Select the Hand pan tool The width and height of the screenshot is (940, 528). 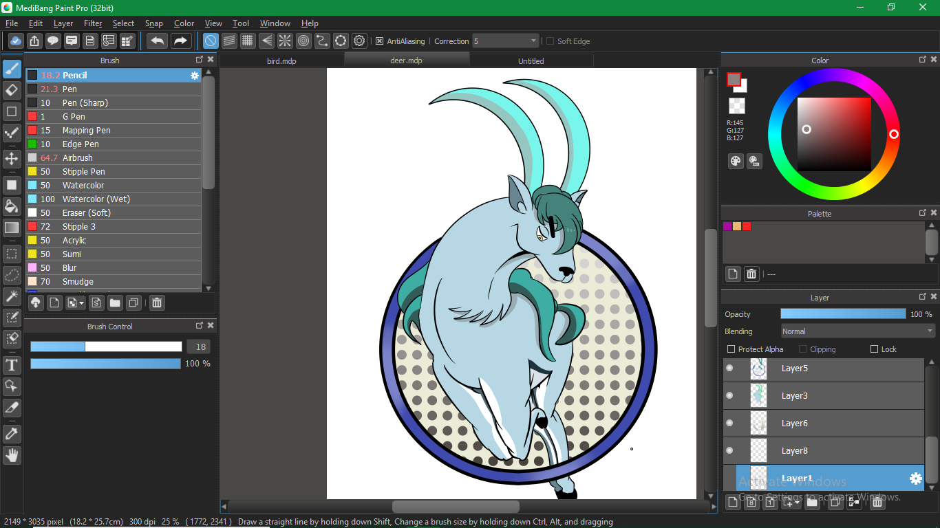[x=12, y=455]
